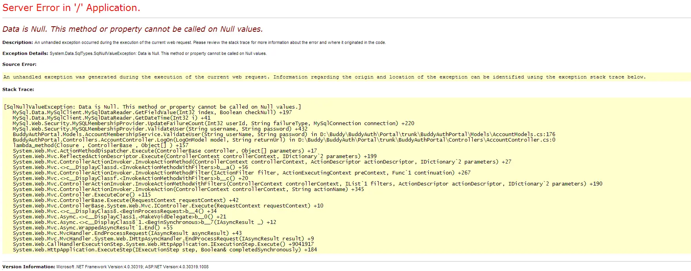Click the WrappedAsyncResult`1.End() +55 line
Image resolution: width=691 pixels, height=271 pixels.
(x=92, y=227)
